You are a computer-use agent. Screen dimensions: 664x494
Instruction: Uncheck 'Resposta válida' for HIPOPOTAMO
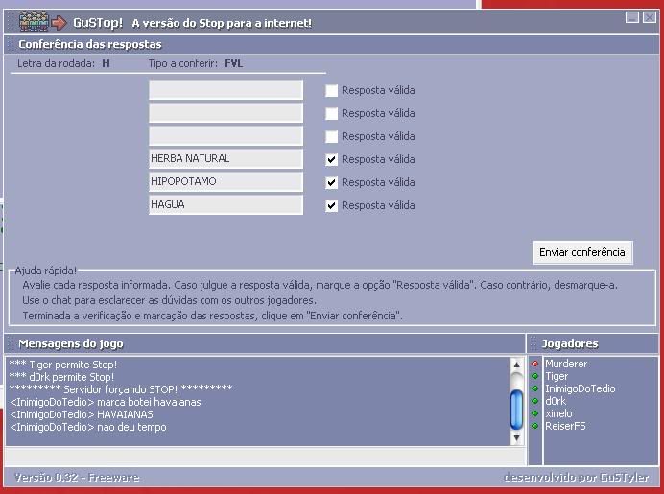[332, 182]
